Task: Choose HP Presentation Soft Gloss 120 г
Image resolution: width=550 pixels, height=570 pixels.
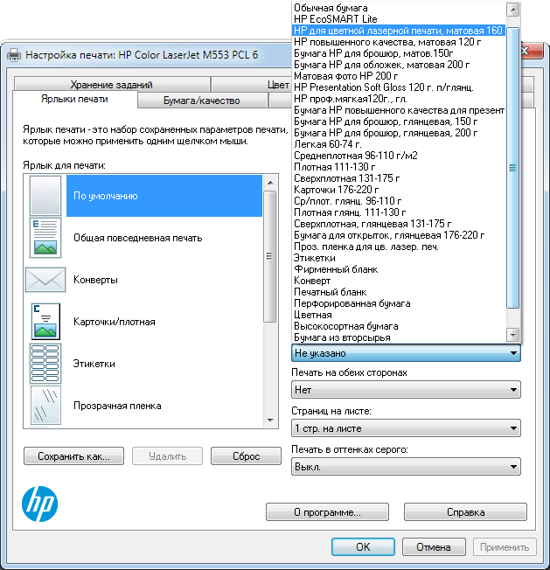Action: point(399,87)
